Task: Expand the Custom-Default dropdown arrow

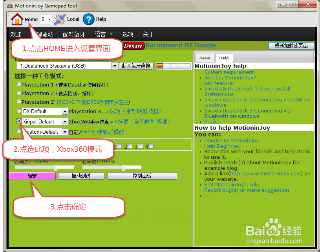Action: (65, 132)
